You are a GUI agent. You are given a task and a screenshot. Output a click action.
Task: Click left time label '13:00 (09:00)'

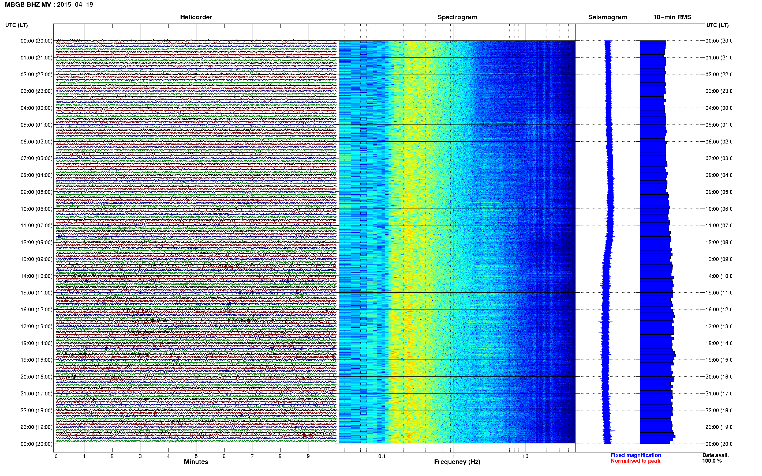point(36,259)
